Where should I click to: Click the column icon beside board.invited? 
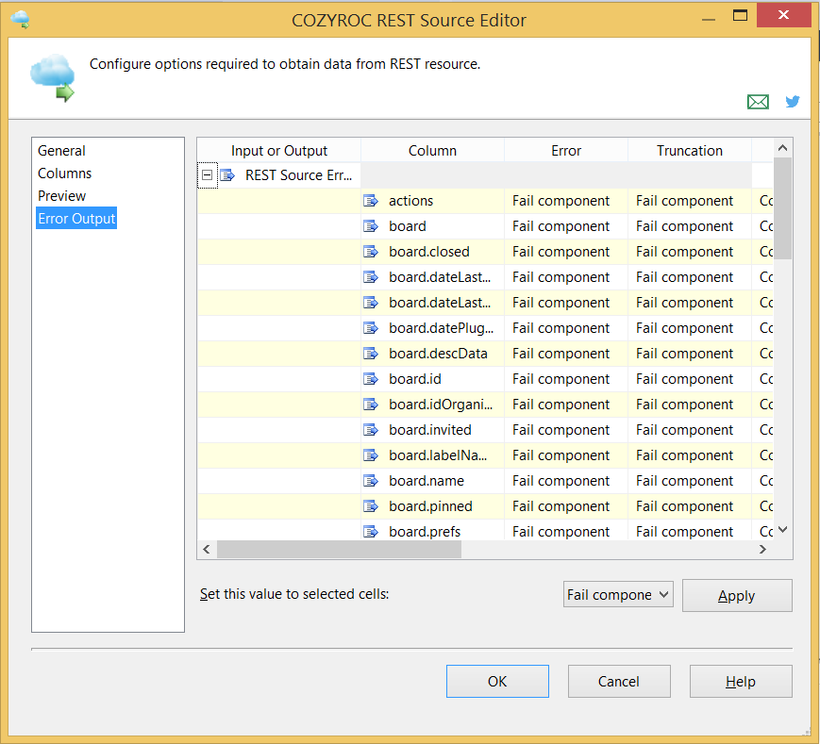pos(371,430)
